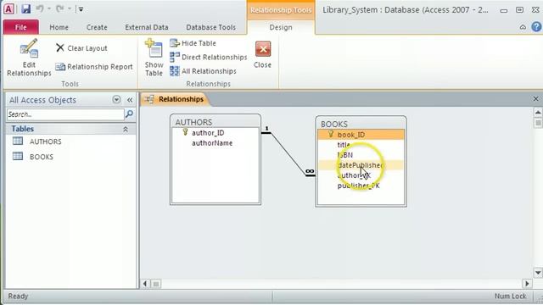Click the AUTHORS table icon in navigation pane
Viewport: 543px width, 305px height.
point(18,141)
